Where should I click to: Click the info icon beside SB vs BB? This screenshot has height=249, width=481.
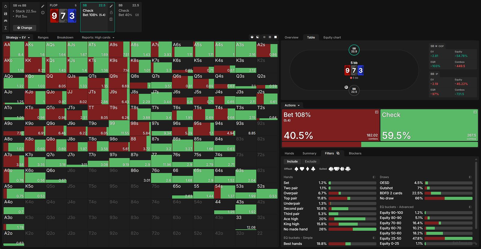pos(43,13)
